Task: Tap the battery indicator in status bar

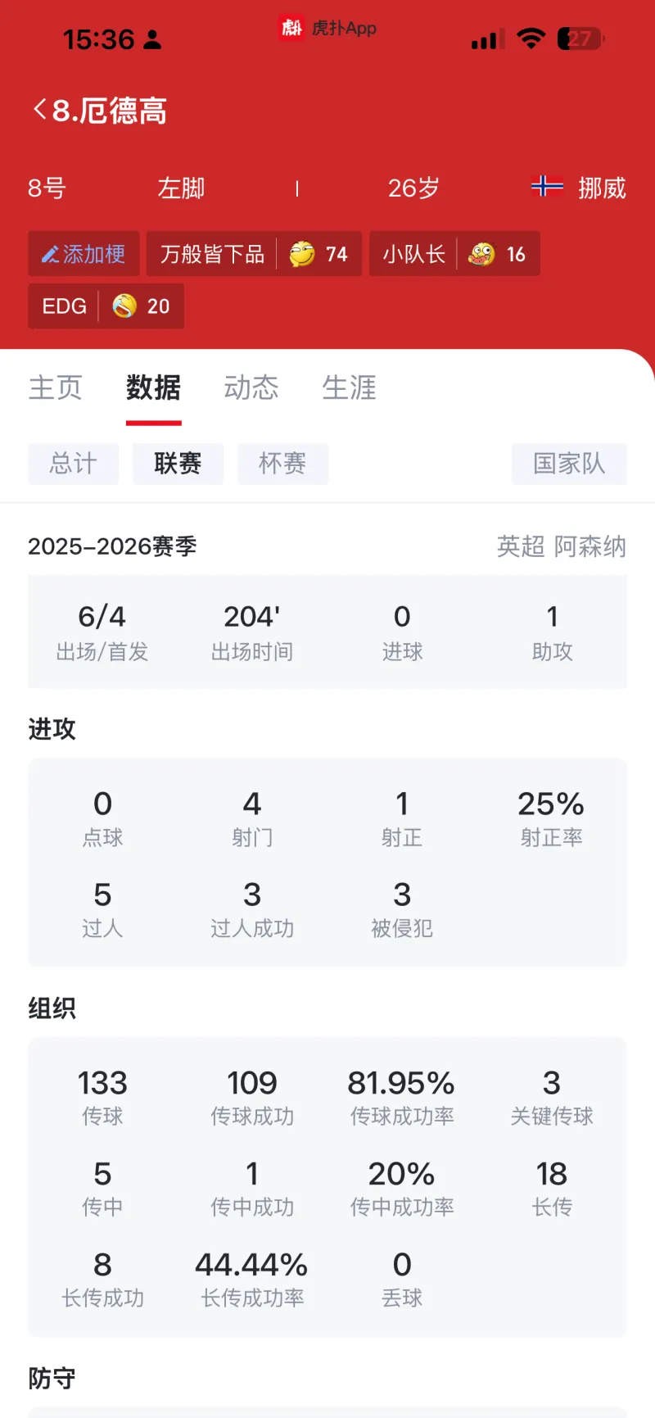Action: point(580,39)
